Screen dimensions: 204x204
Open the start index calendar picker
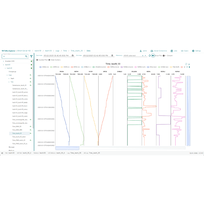[x=73, y=55]
